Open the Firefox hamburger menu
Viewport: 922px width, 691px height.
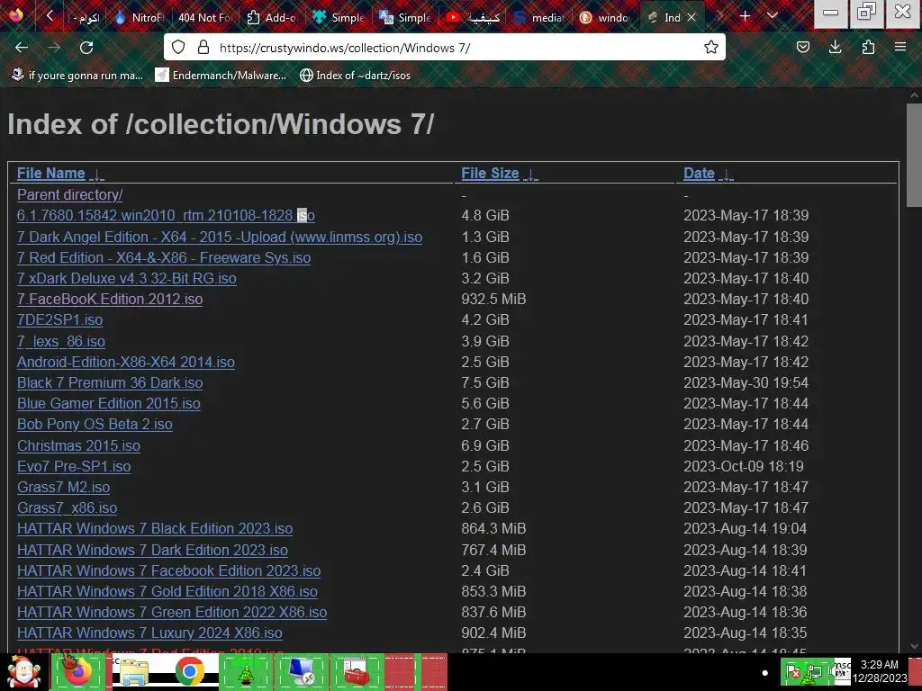click(x=900, y=48)
